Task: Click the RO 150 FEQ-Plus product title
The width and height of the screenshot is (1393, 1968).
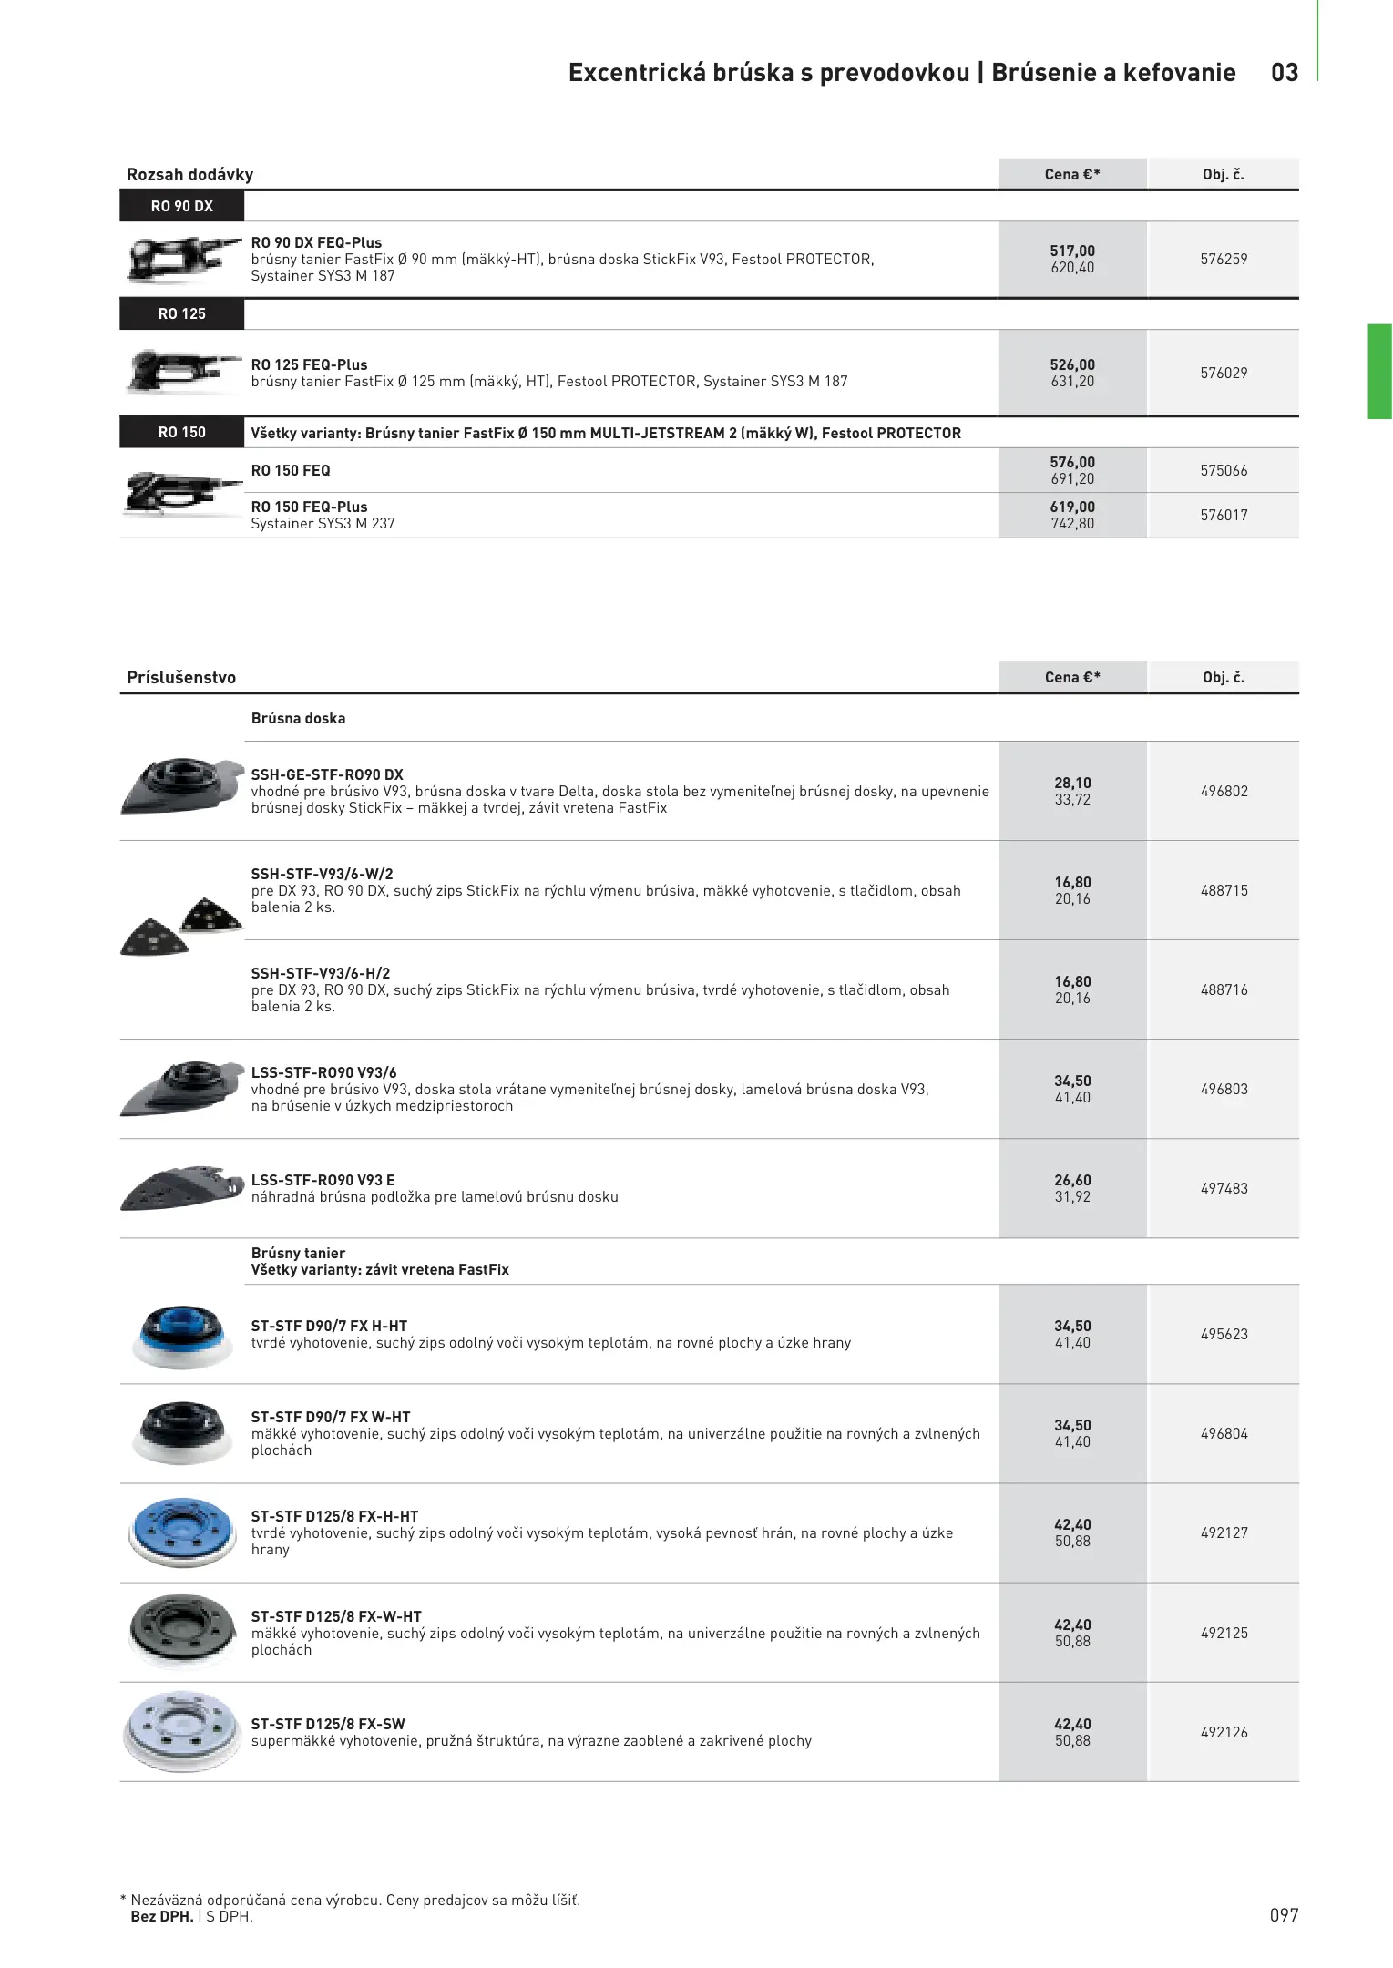Action: tap(310, 507)
